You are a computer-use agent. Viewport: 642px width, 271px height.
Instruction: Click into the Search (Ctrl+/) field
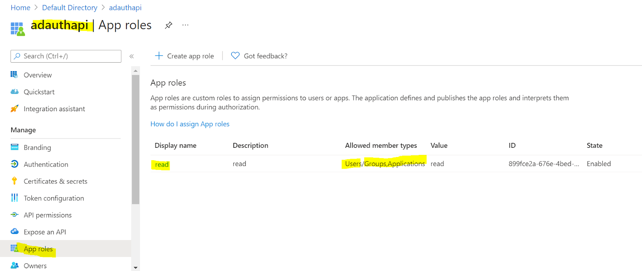click(x=66, y=56)
